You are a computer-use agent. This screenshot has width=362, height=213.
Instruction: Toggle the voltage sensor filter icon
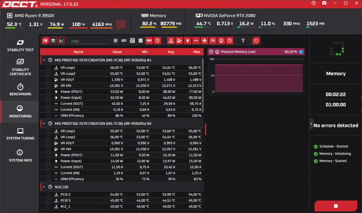(179, 41)
